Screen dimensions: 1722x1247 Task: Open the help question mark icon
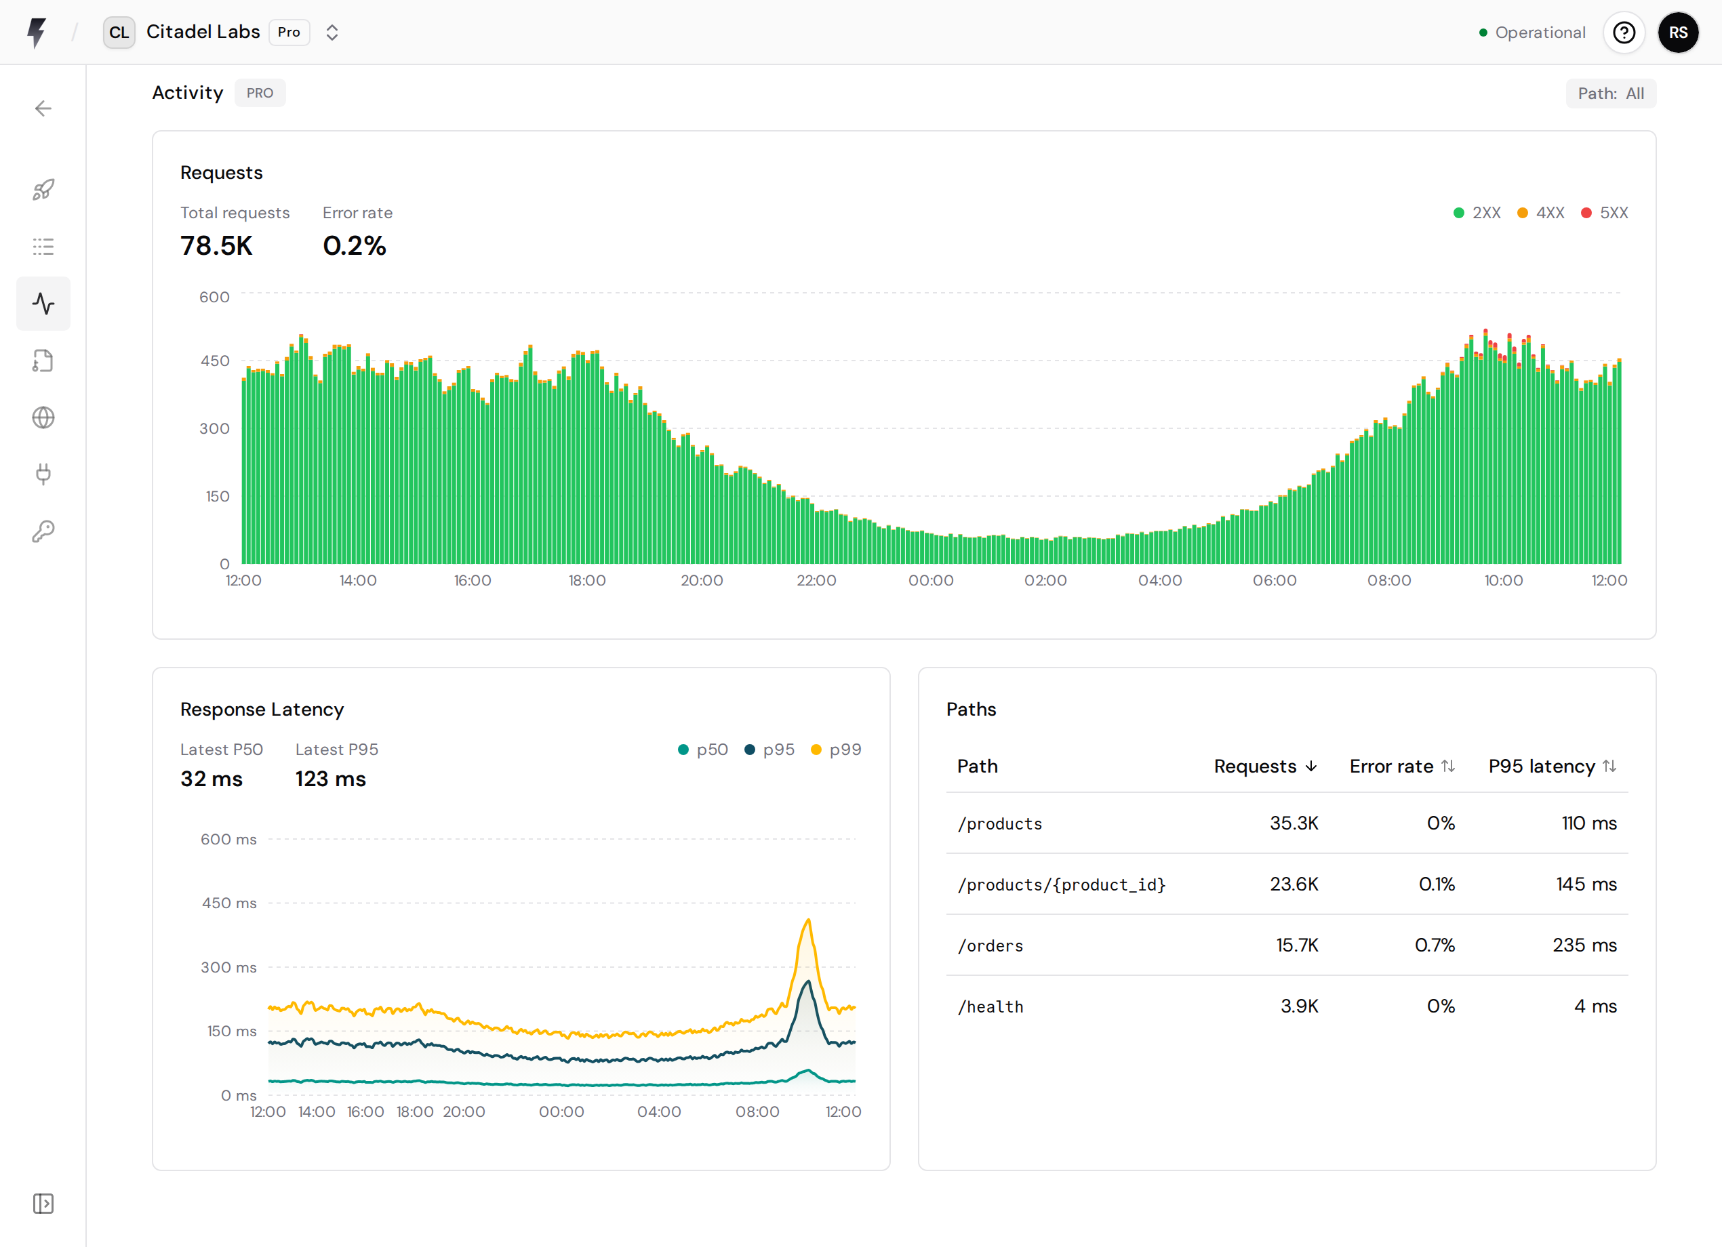pos(1624,33)
